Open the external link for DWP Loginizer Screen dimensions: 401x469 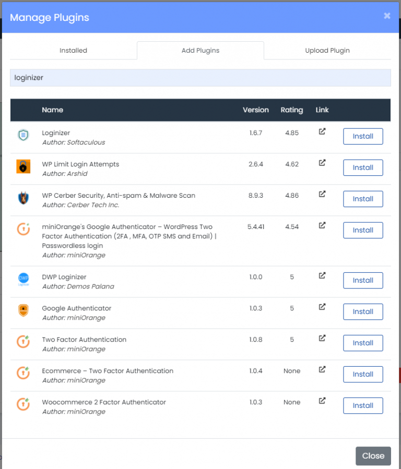tap(322, 276)
